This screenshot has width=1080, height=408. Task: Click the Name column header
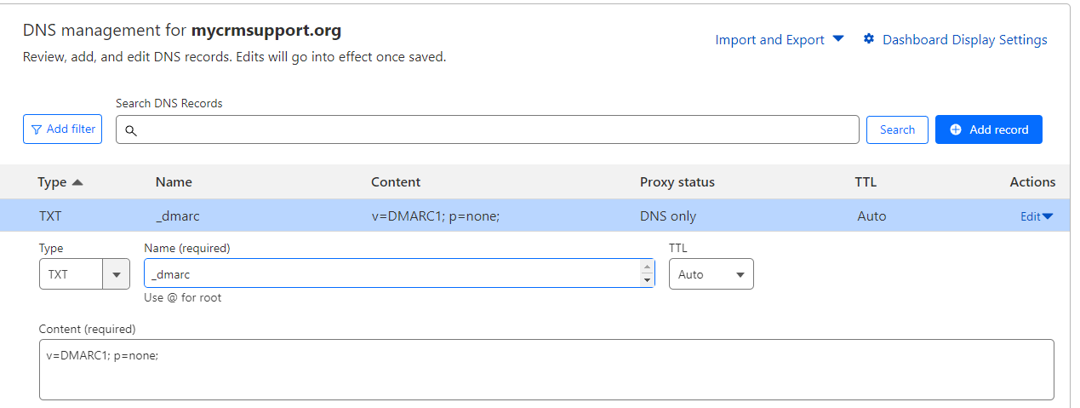coord(174,182)
